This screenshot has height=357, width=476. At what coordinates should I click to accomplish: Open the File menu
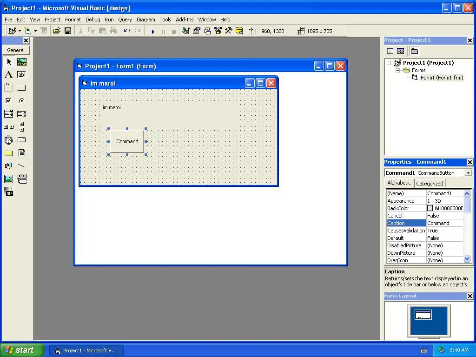[8, 20]
